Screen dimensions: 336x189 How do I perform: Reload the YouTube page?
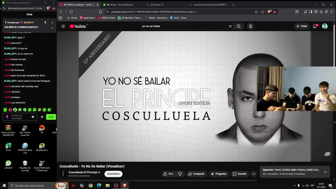point(71,12)
